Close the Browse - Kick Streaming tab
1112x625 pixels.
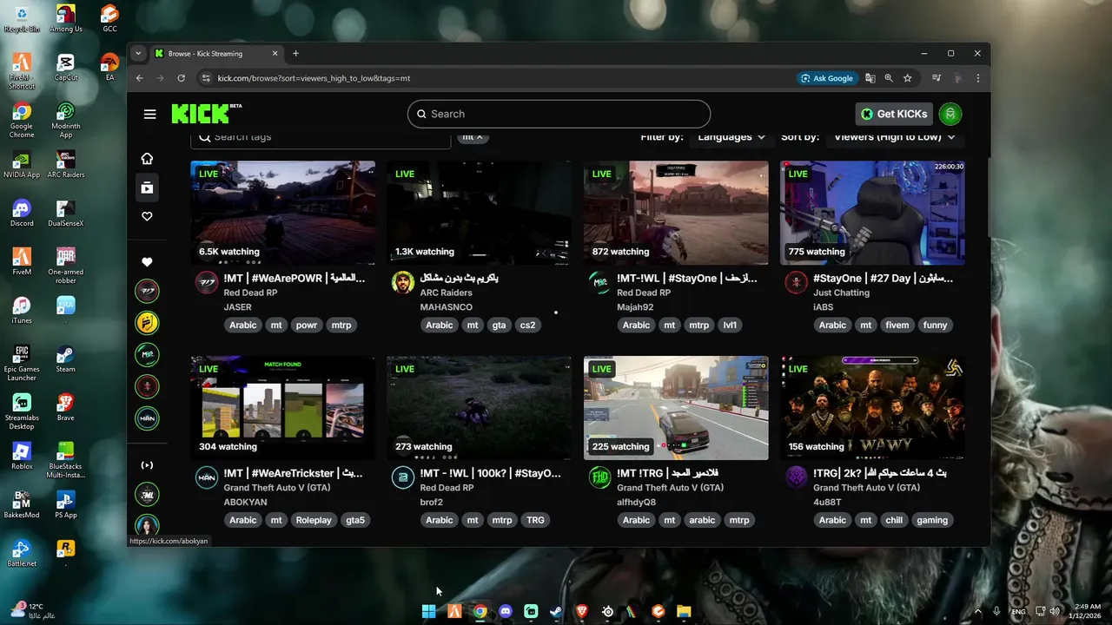coord(275,54)
